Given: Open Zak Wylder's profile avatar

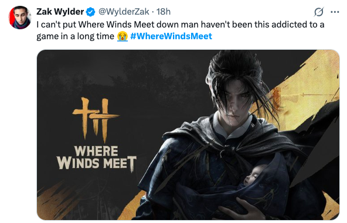Looking at the screenshot, I should 20,18.
